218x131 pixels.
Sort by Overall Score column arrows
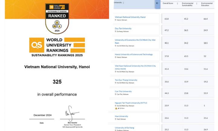[177, 3]
